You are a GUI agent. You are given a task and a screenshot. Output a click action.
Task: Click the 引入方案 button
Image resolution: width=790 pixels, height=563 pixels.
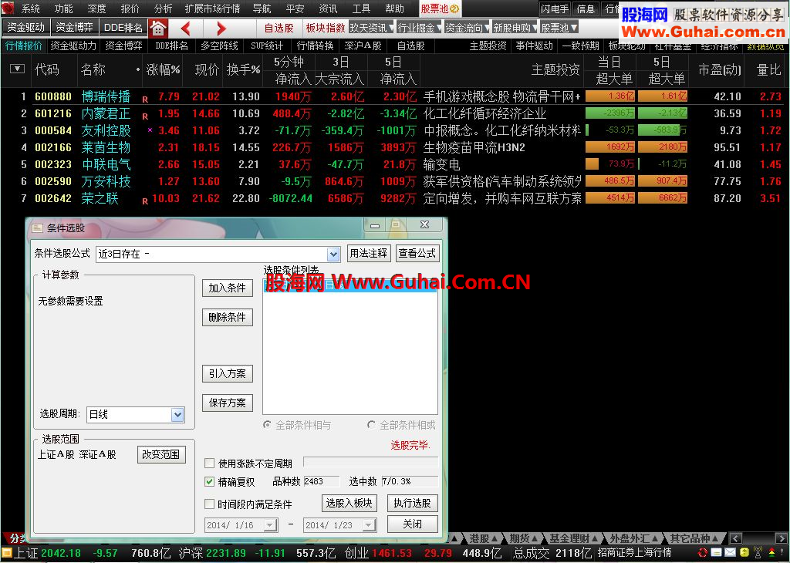point(228,373)
